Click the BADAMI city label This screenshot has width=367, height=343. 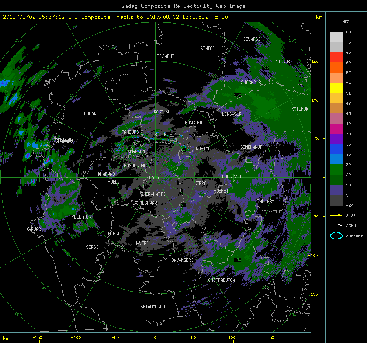(161, 135)
